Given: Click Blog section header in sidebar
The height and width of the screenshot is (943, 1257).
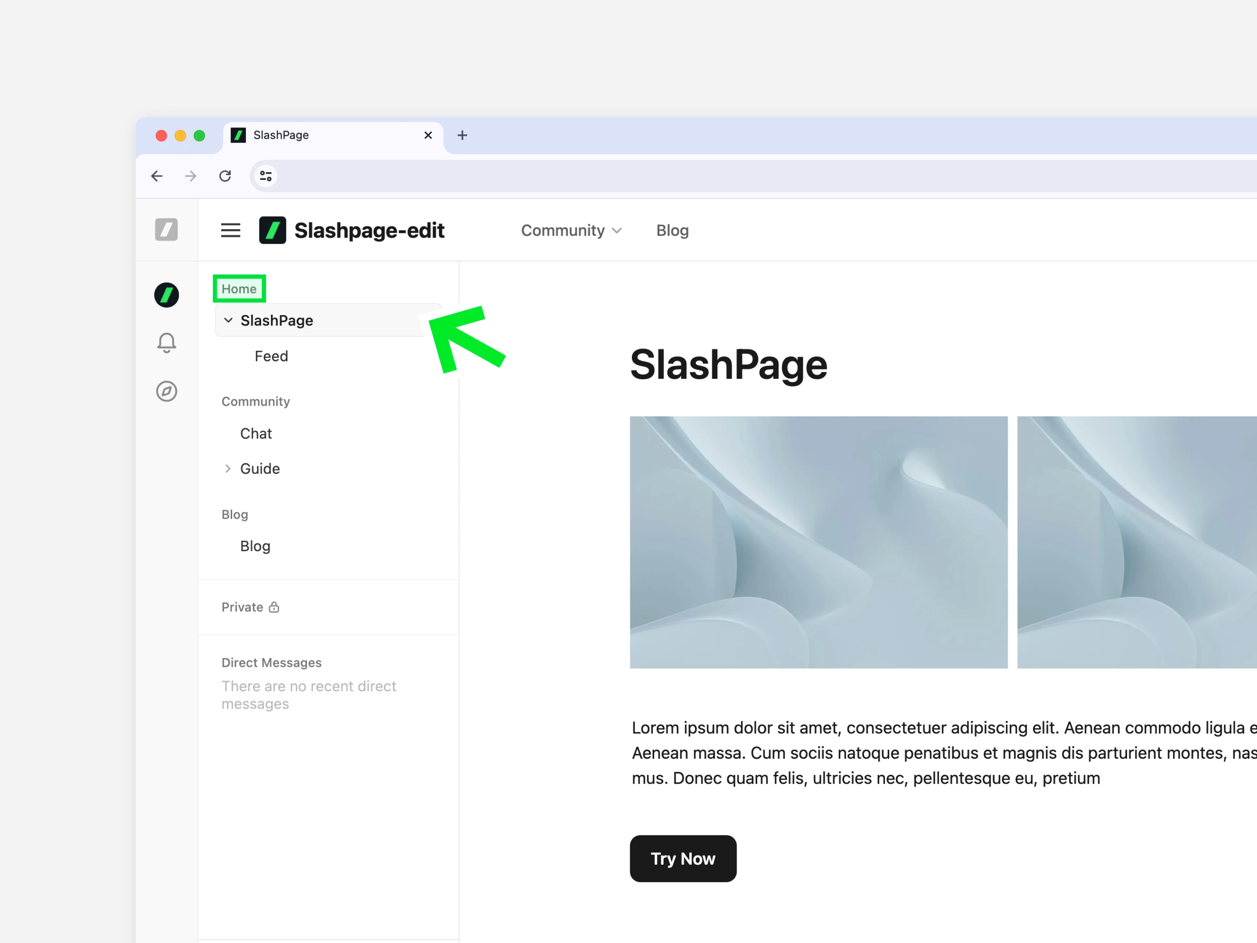Looking at the screenshot, I should 235,514.
